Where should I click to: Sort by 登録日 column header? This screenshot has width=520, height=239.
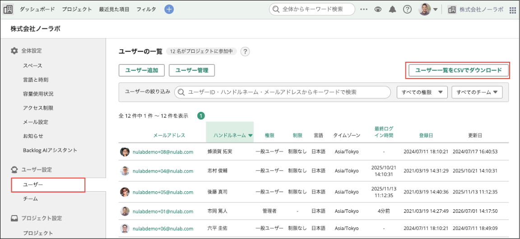click(426, 135)
